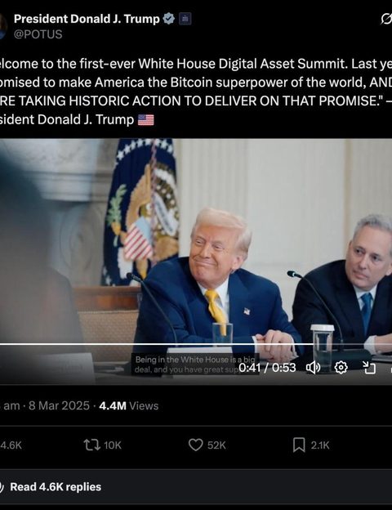392x510 pixels.
Task: Click the government affiliation badge icon
Action: coord(185,19)
